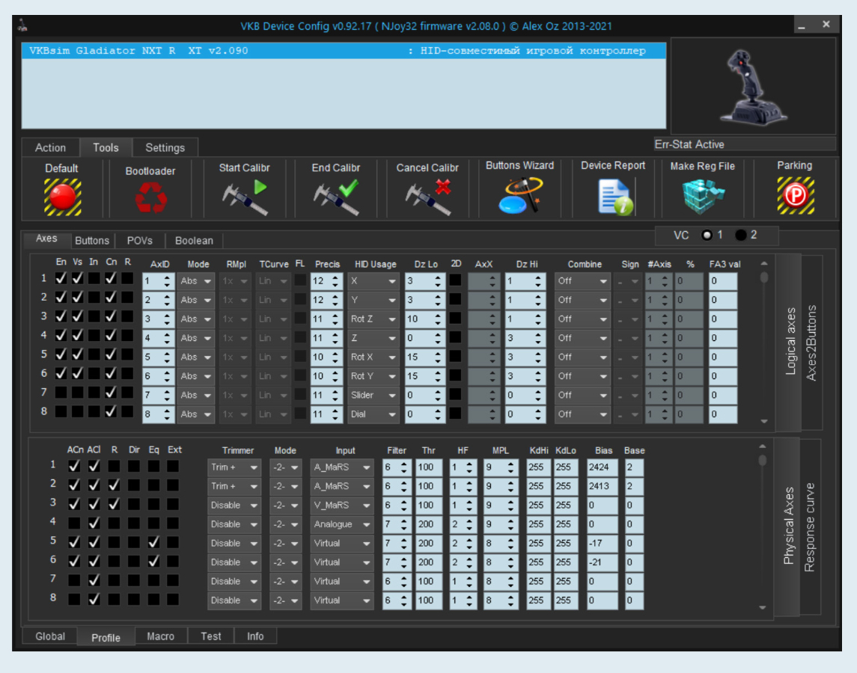Toggle 2D box for logical axis 1
Viewport: 857px width, 673px height.
(x=455, y=280)
